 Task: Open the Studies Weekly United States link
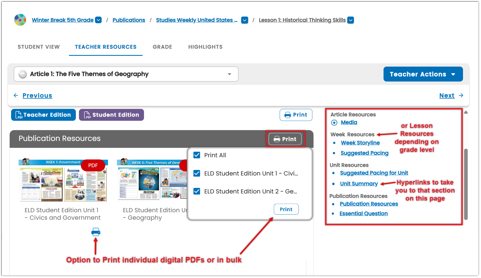197,20
